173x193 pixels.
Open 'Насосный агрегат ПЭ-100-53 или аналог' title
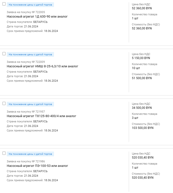click(x=37, y=166)
